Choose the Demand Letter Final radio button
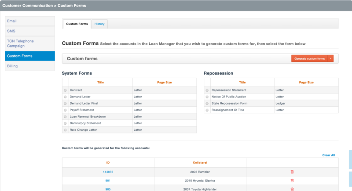The width and height of the screenshot is (352, 191). click(65, 104)
